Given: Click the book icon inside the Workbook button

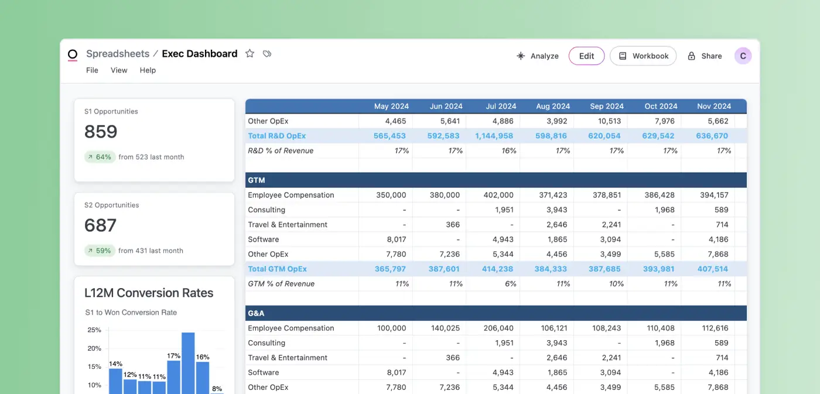Looking at the screenshot, I should point(623,56).
